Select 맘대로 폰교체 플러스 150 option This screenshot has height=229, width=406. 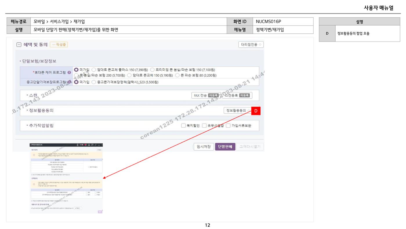point(94,70)
